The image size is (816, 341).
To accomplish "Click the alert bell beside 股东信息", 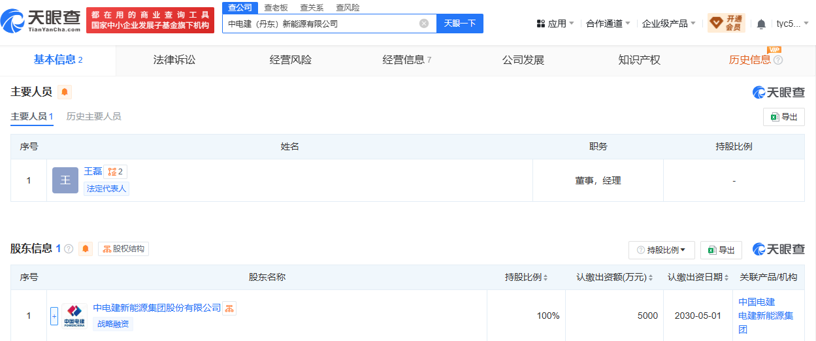I will coord(86,249).
